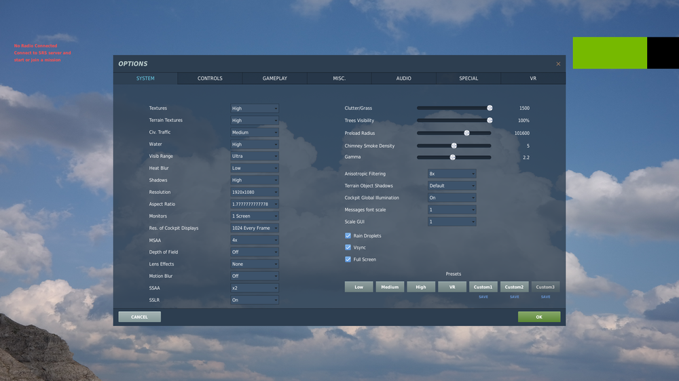Open Cockpit Global Illumination dropdown
This screenshot has width=679, height=381.
[452, 198]
